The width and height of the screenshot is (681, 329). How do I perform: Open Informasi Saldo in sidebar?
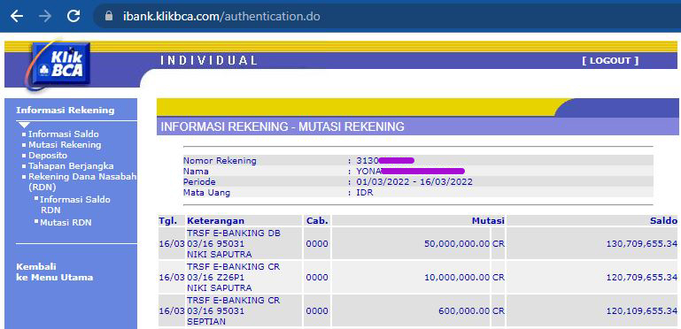coord(64,134)
